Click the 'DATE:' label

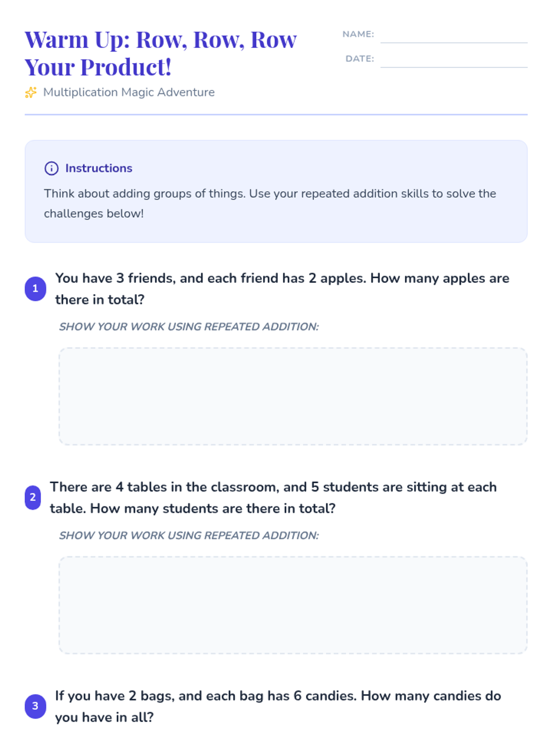360,58
